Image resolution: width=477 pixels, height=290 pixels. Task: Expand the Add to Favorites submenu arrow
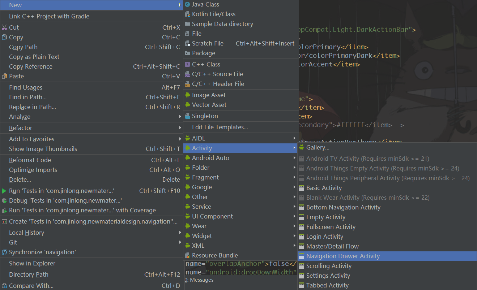(x=180, y=139)
